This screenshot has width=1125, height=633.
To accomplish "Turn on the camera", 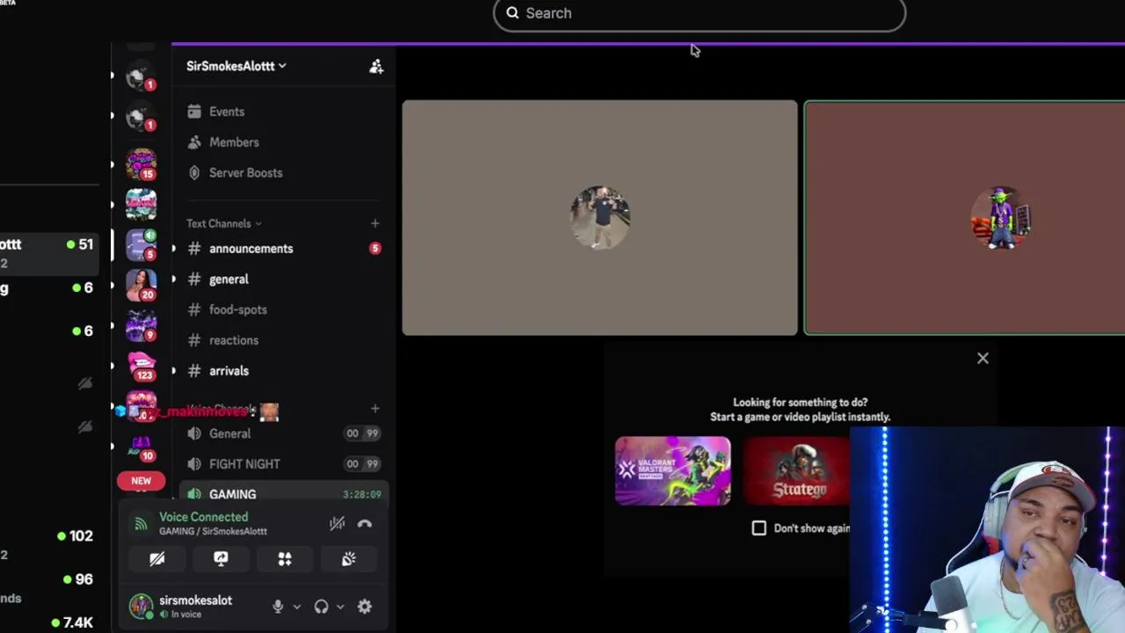I will [157, 559].
